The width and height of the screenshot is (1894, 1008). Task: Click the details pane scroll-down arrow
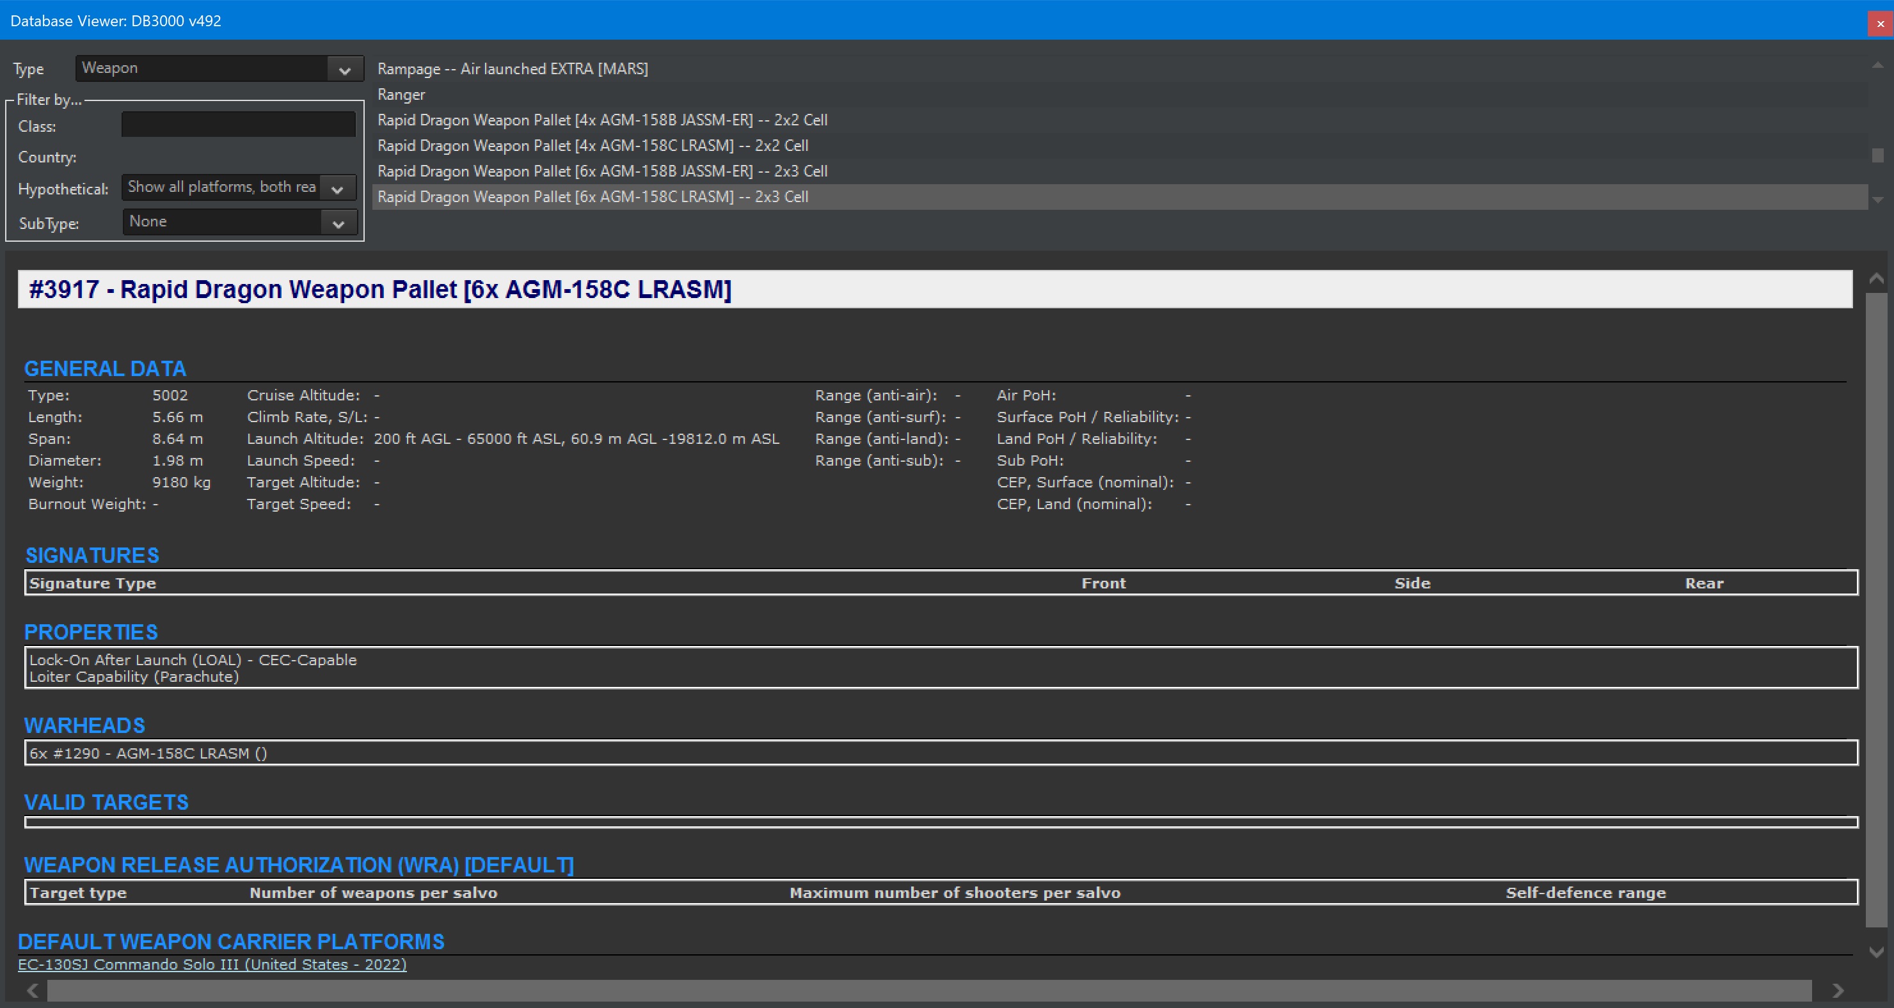pyautogui.click(x=1876, y=952)
